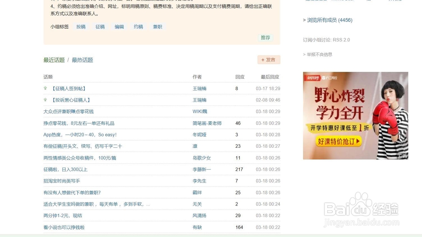Open author 简笔画-麦老师 profile

click(x=207, y=123)
